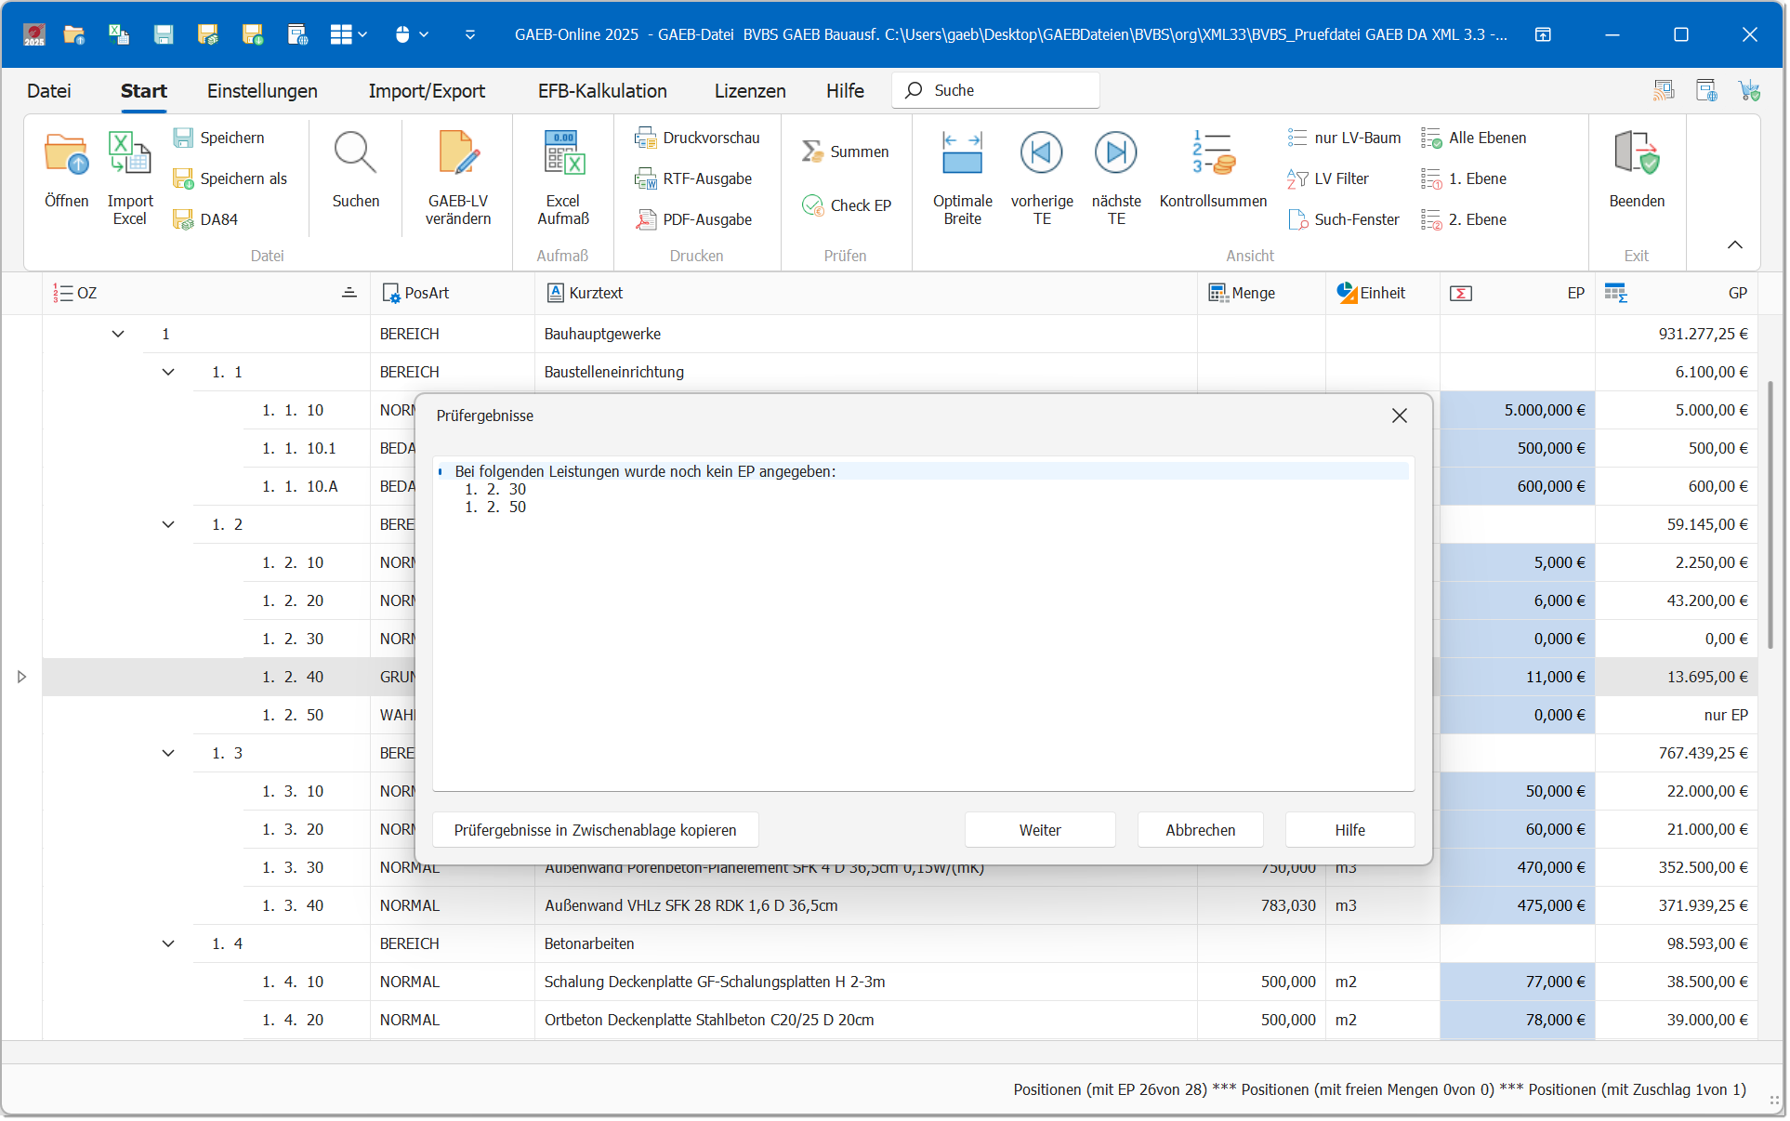Open GAEB-LV verändern tool
This screenshot has height=1121, width=1790.
pyautogui.click(x=458, y=156)
